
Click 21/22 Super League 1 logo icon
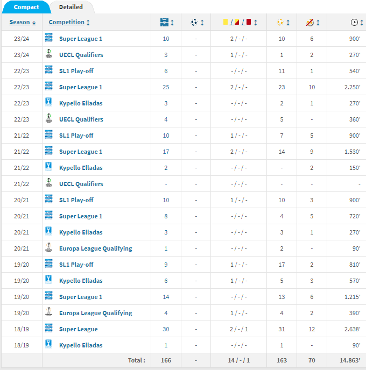pos(48,151)
